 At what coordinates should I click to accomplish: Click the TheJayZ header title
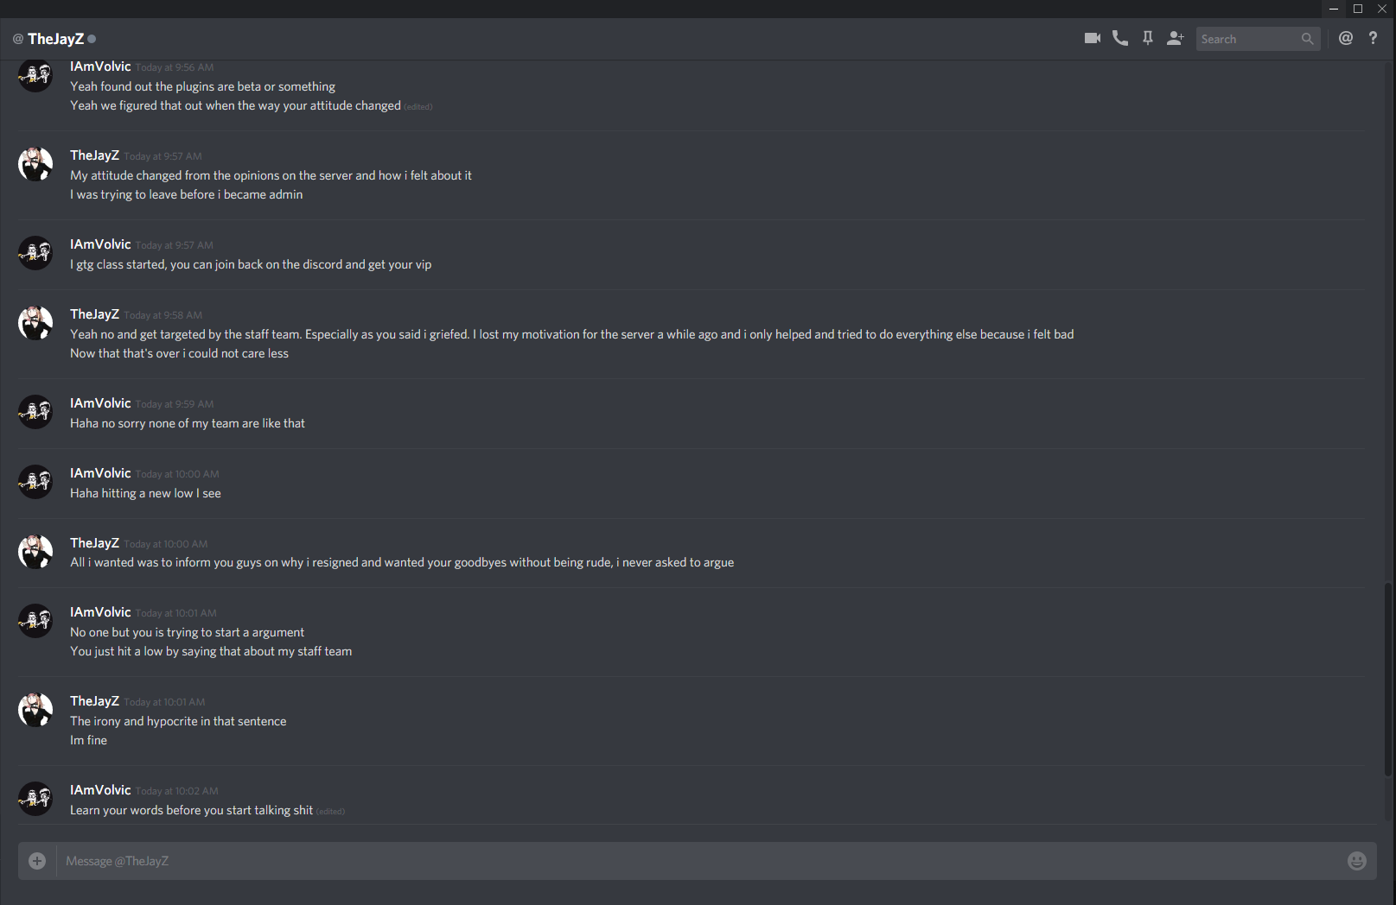click(x=55, y=39)
